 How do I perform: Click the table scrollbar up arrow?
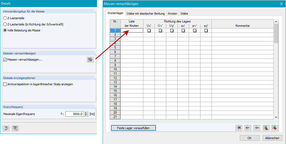(276, 22)
